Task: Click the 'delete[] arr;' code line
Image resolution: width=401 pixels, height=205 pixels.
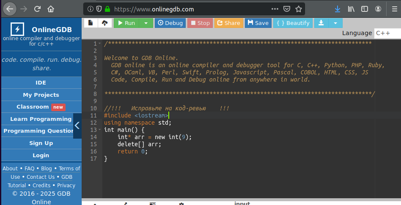Action: coord(140,144)
